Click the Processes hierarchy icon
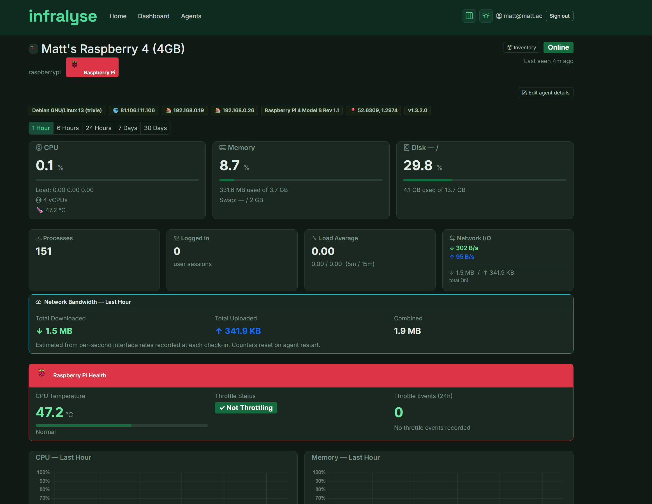Viewport: 652px width, 504px height. coord(38,238)
